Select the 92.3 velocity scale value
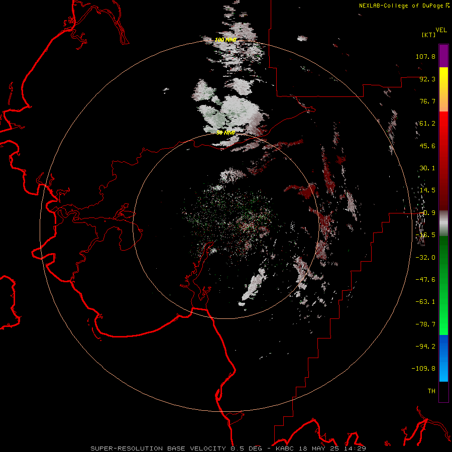 427,79
